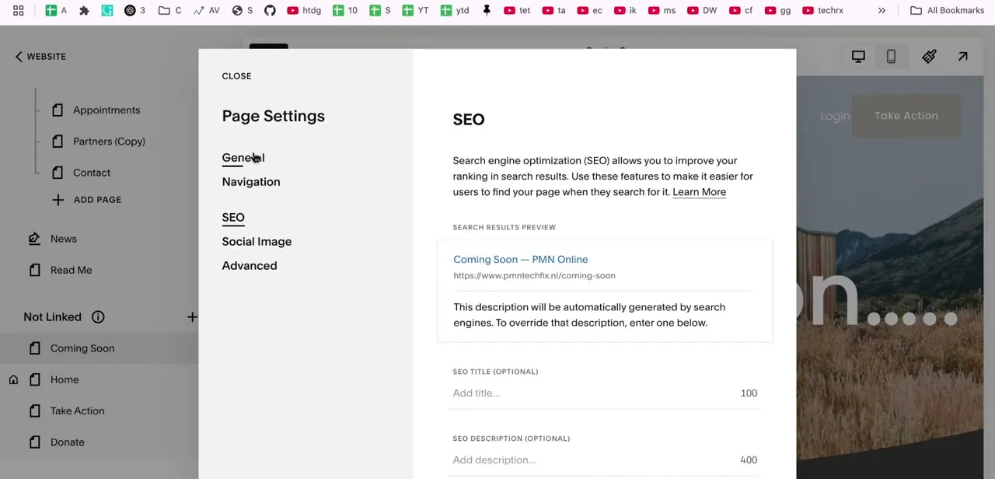The image size is (995, 479).
Task: Click the Login link in site preview
Action: [835, 116]
